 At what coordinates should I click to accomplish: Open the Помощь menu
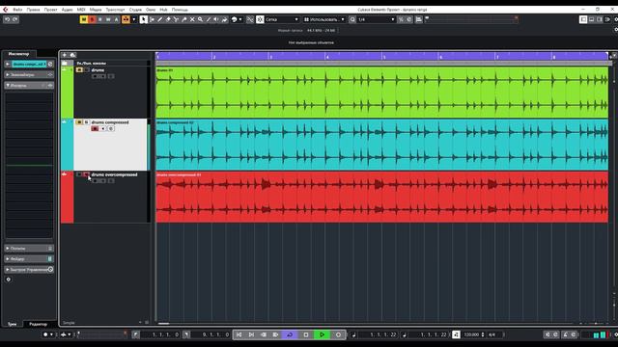[180, 10]
